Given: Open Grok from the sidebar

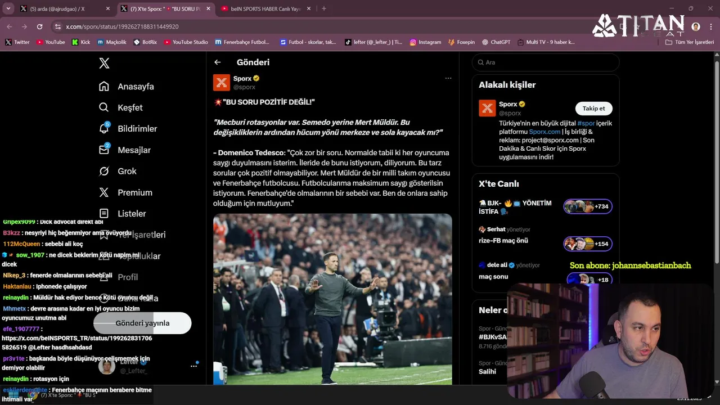Looking at the screenshot, I should (x=118, y=171).
